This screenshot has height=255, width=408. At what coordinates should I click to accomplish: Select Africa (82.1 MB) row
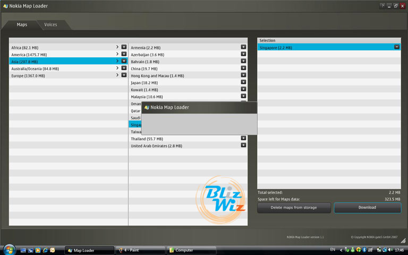click(x=68, y=47)
